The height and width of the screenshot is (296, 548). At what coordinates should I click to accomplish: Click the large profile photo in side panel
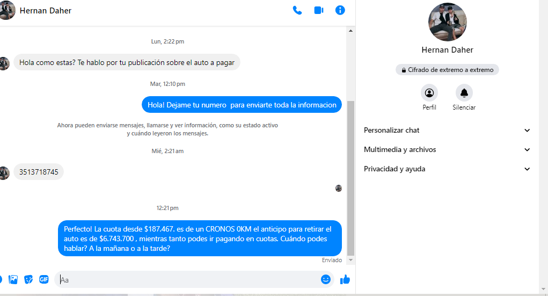click(x=447, y=22)
